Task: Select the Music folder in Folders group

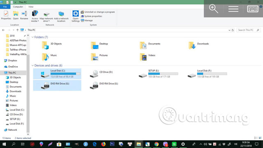Action: coord(49,57)
